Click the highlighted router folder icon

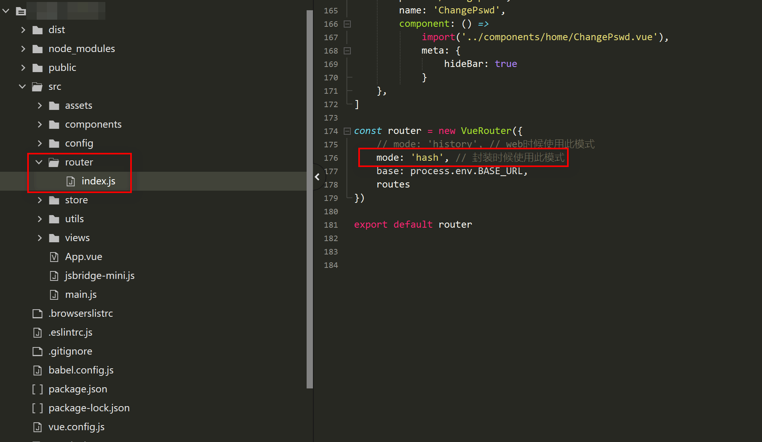53,162
